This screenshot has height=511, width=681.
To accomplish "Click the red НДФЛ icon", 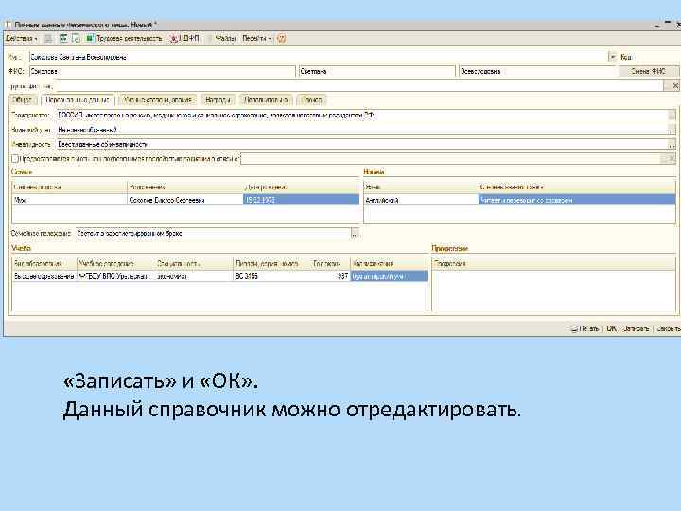I will click(x=174, y=39).
